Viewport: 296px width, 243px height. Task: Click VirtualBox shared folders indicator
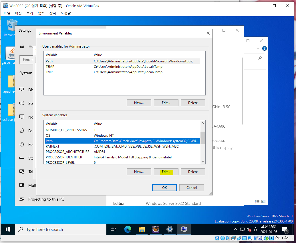[x=244, y=238]
